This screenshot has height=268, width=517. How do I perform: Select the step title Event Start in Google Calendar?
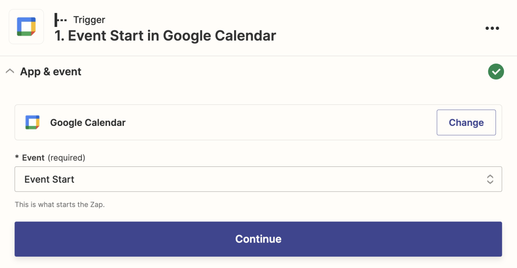coord(165,36)
